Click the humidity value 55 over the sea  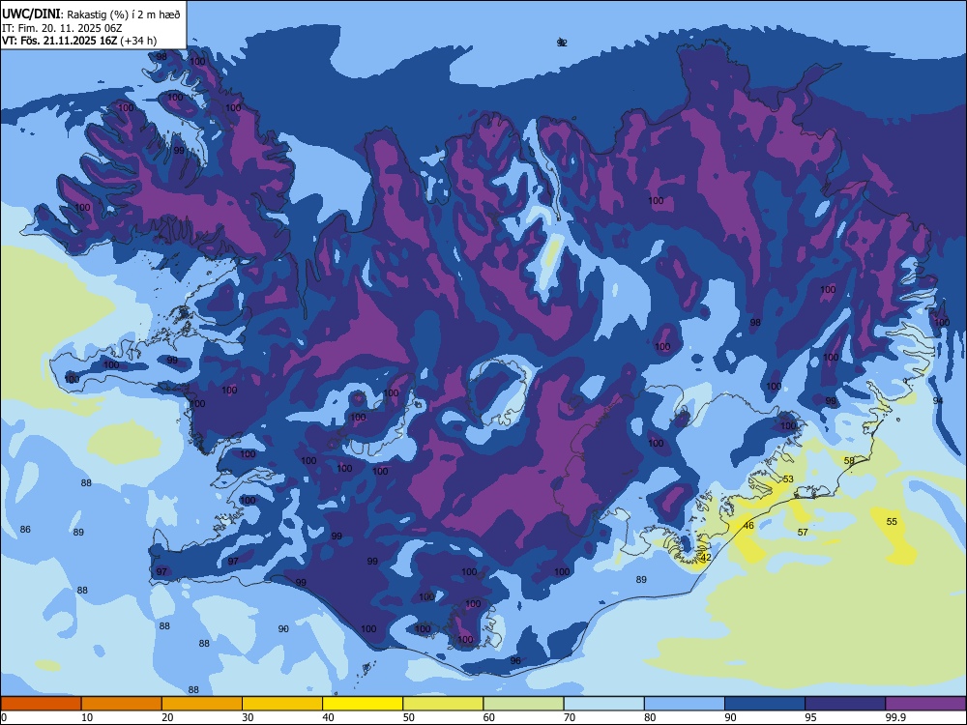892,522
